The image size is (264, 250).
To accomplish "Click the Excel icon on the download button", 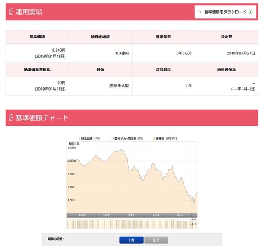I will (250, 12).
